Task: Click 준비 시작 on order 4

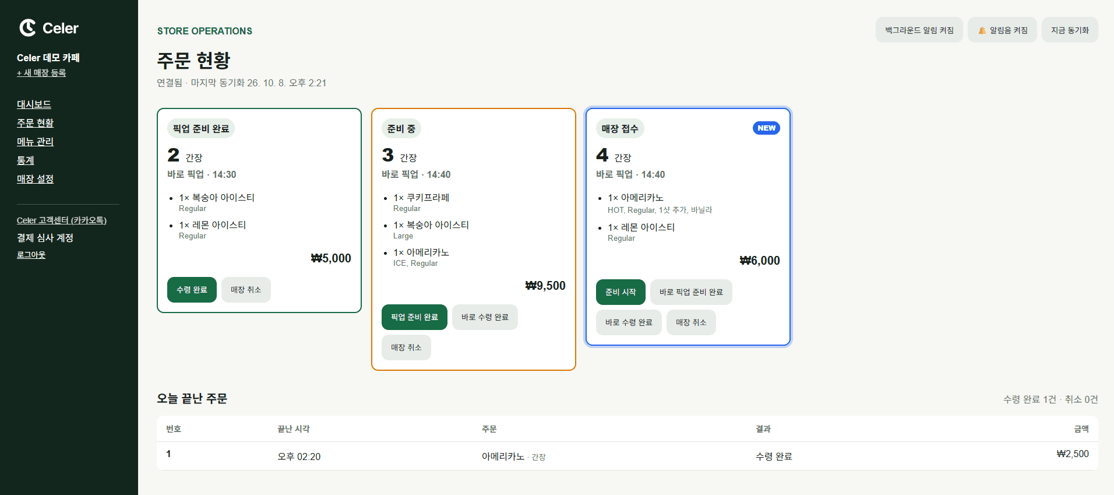Action: pyautogui.click(x=621, y=292)
